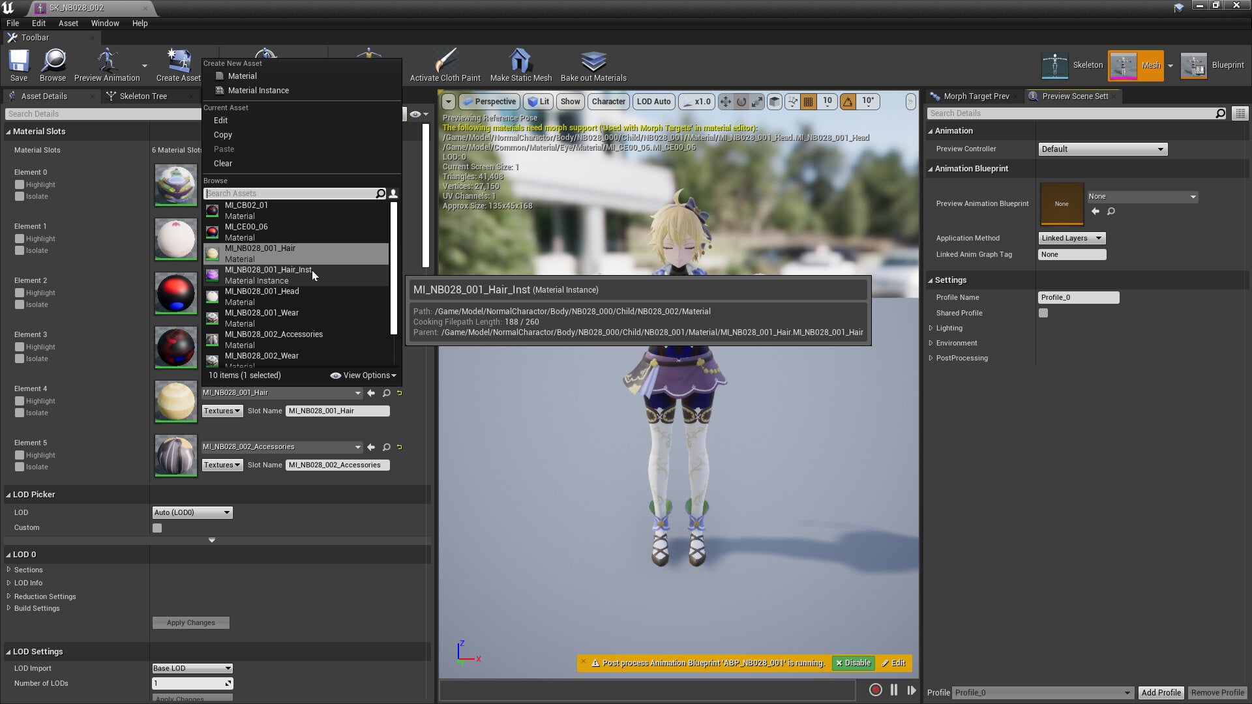Viewport: 1252px width, 704px height.
Task: Disable the post process Animation Blueprint
Action: (853, 663)
